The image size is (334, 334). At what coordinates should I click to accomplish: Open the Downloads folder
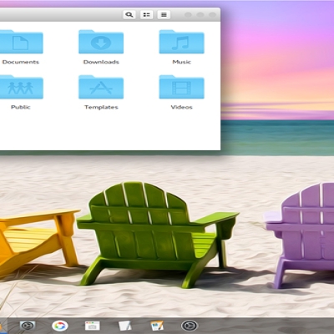click(x=101, y=42)
